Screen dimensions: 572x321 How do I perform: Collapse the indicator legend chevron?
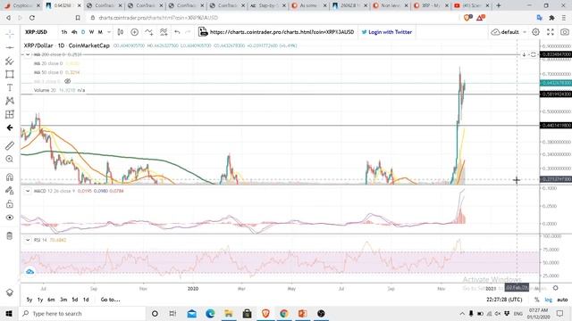click(x=28, y=54)
